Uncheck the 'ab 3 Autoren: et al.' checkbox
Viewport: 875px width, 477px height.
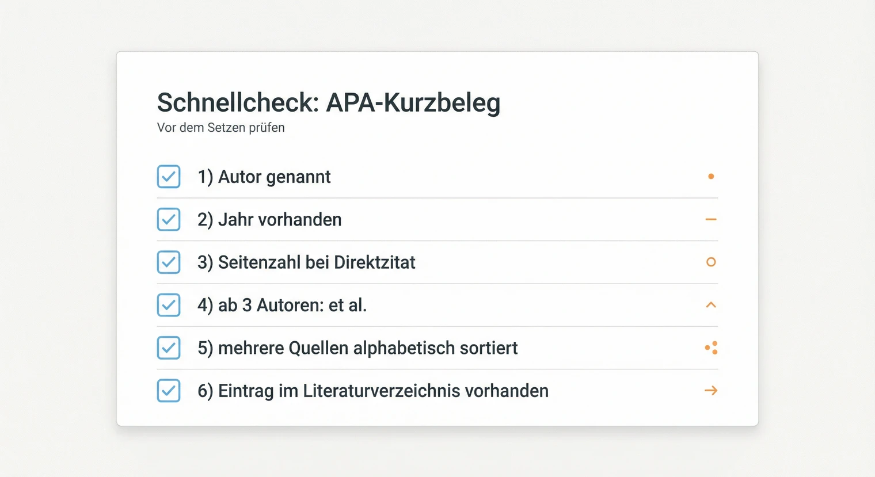(x=168, y=305)
